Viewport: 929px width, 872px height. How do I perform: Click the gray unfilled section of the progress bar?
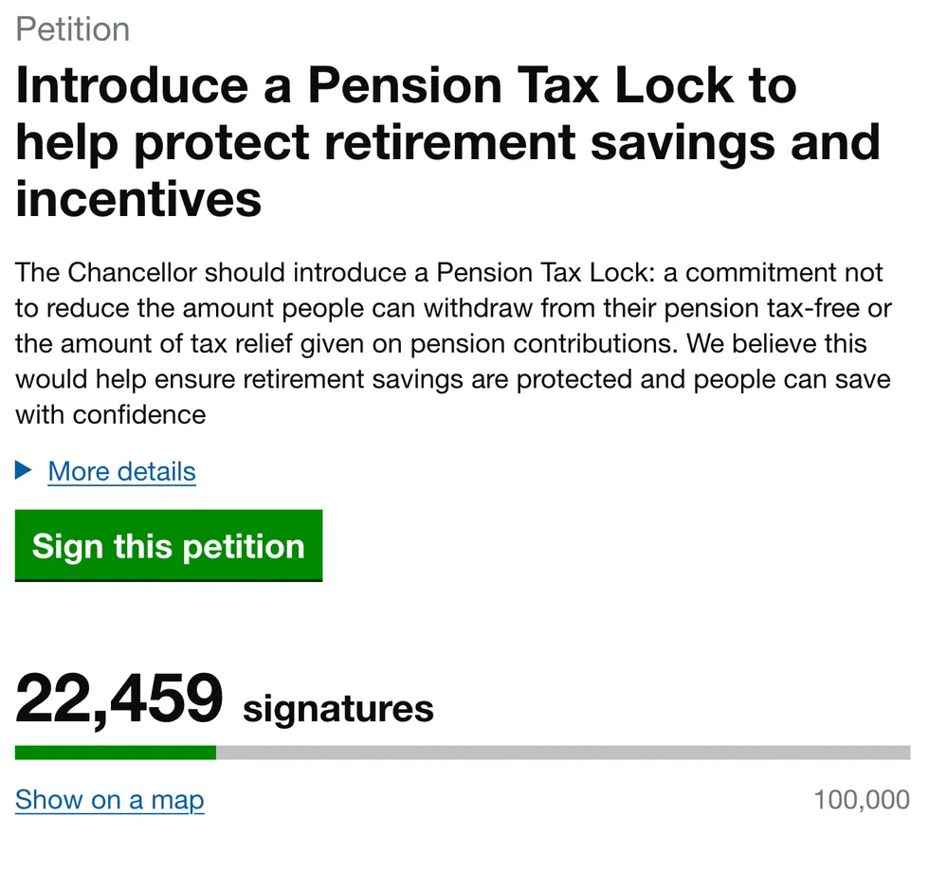pos(569,752)
